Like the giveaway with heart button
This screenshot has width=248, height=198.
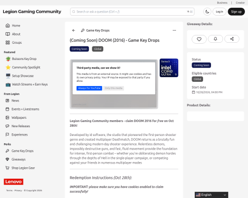[x=199, y=39]
